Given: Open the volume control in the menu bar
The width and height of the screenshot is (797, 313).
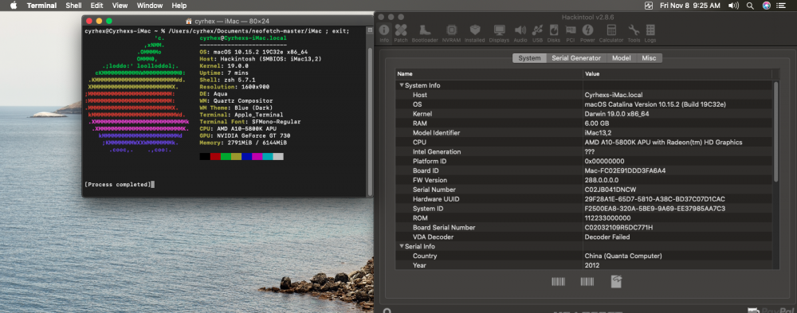Looking at the screenshot, I should [x=733, y=6].
